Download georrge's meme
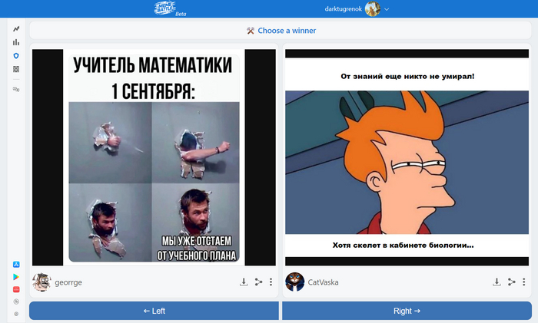538x323 pixels. (244, 282)
